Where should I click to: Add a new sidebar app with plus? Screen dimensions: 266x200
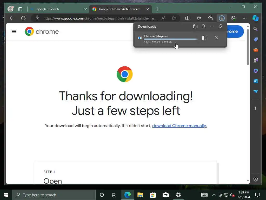pyautogui.click(x=256, y=108)
